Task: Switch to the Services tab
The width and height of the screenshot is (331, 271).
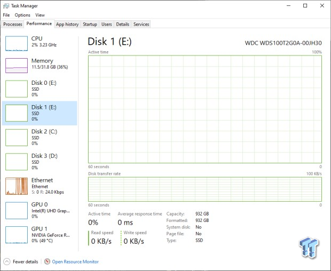Action: [x=141, y=24]
